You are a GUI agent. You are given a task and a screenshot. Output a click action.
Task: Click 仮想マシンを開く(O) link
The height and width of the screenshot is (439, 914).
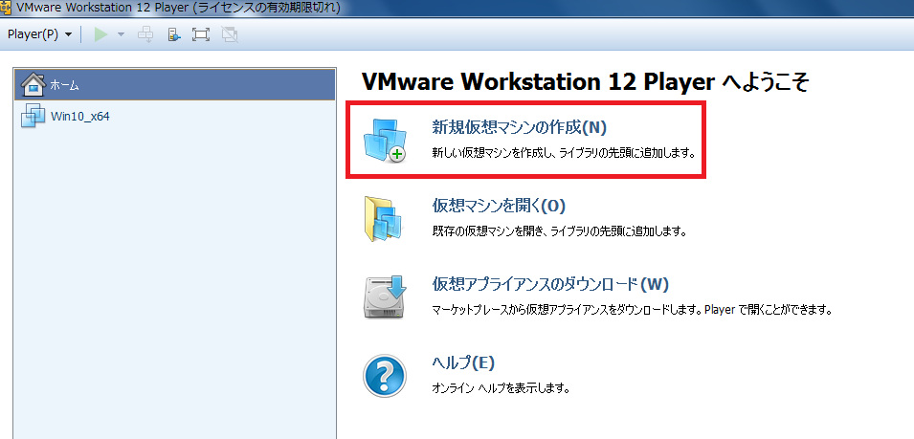(499, 206)
